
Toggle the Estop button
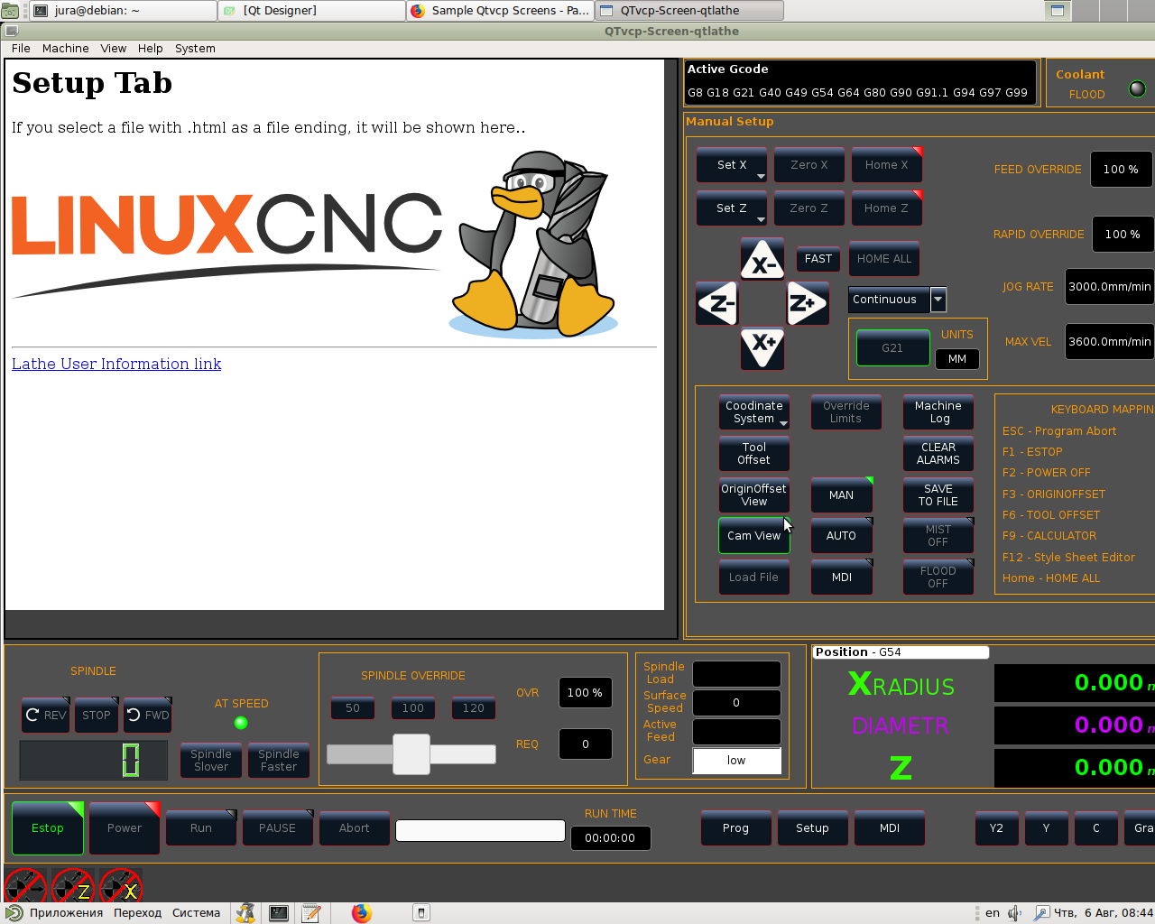(x=48, y=828)
